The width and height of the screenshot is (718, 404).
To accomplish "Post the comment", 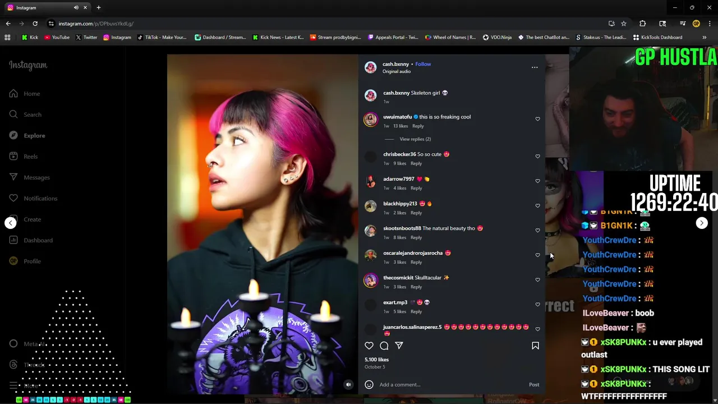I will (x=534, y=384).
